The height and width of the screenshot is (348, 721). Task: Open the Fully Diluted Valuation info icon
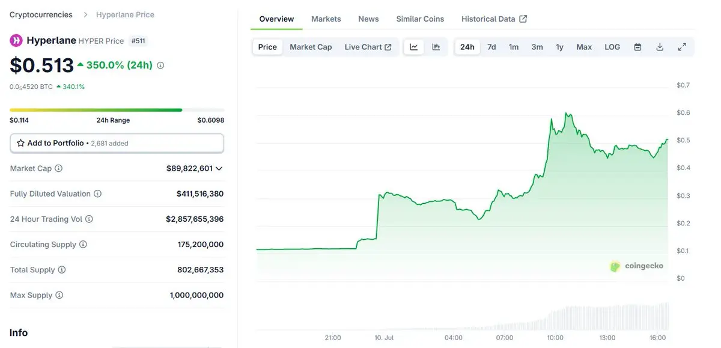(97, 194)
